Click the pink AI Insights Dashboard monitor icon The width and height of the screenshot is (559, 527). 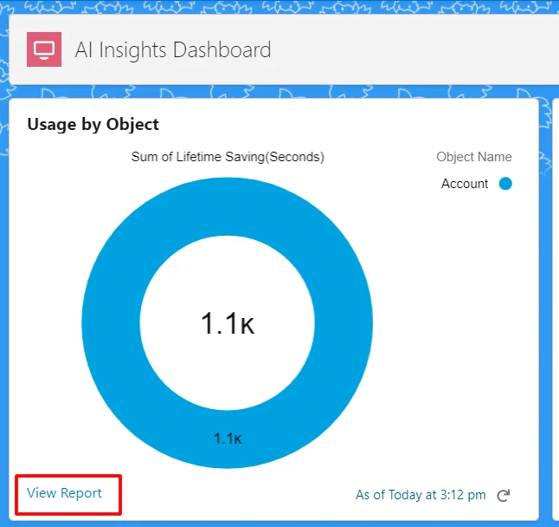click(x=44, y=49)
